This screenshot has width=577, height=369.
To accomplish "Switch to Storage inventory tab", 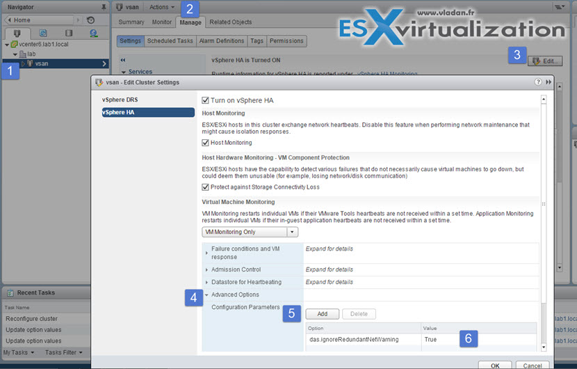I will [x=68, y=33].
